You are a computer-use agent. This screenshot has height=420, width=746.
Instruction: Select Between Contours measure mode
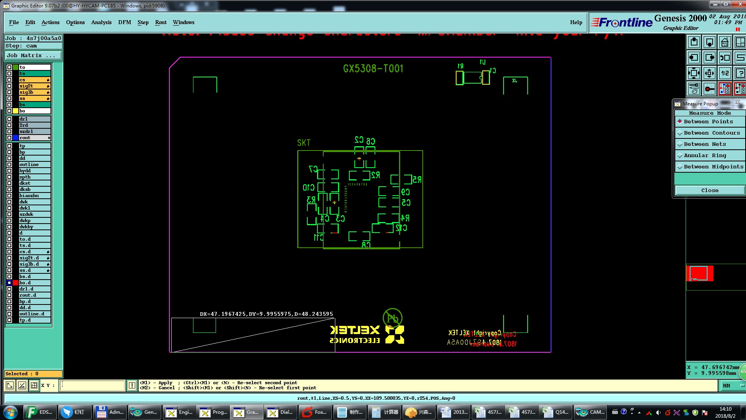(710, 133)
